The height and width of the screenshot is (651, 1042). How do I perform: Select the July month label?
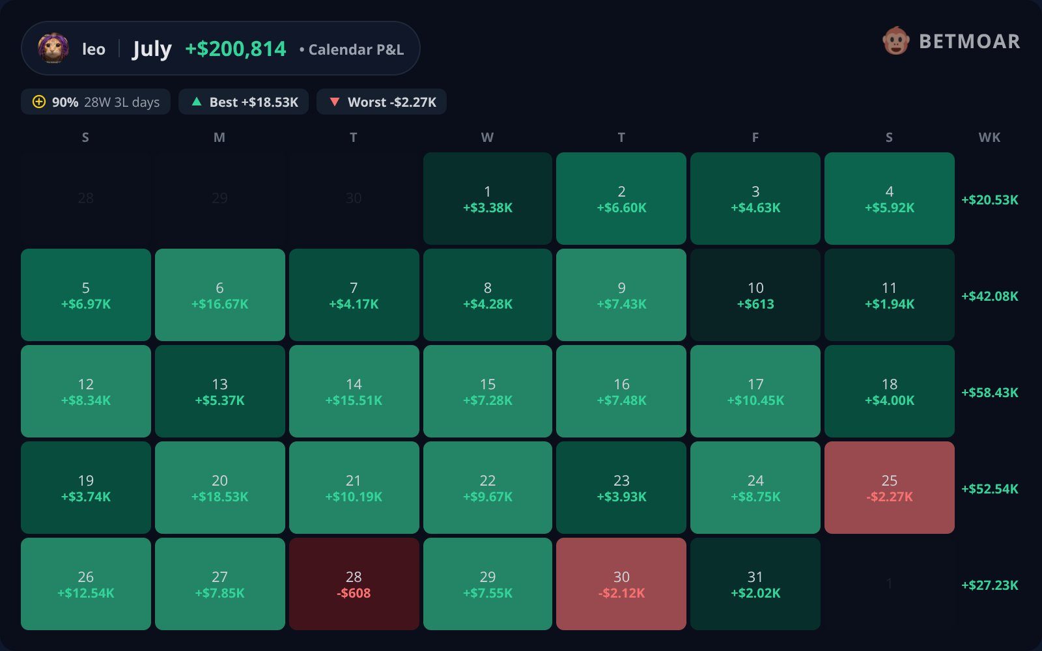(x=152, y=49)
